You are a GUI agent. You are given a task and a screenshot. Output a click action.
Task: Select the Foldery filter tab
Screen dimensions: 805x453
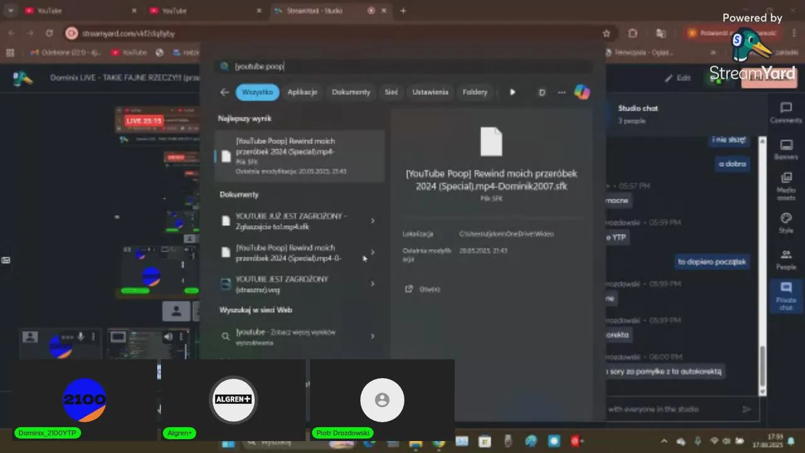click(475, 92)
